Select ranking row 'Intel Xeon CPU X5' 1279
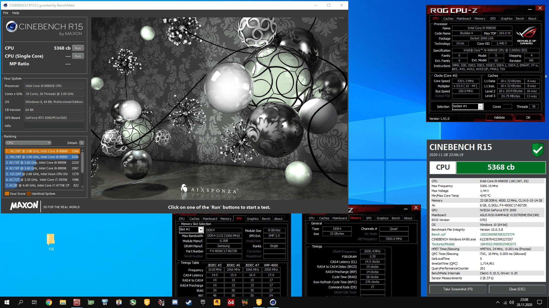 [42, 174]
